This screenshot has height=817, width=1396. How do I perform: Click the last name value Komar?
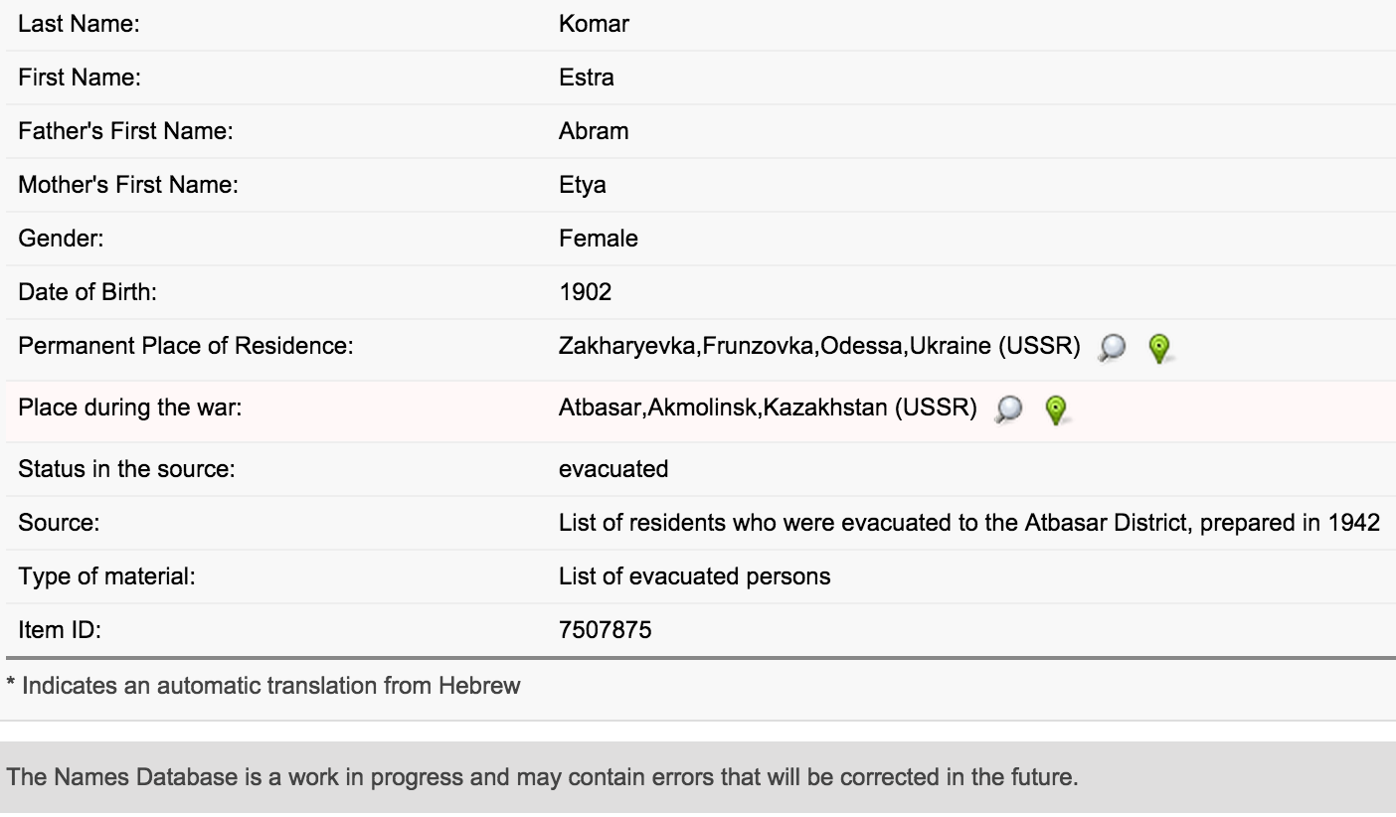[x=594, y=24]
